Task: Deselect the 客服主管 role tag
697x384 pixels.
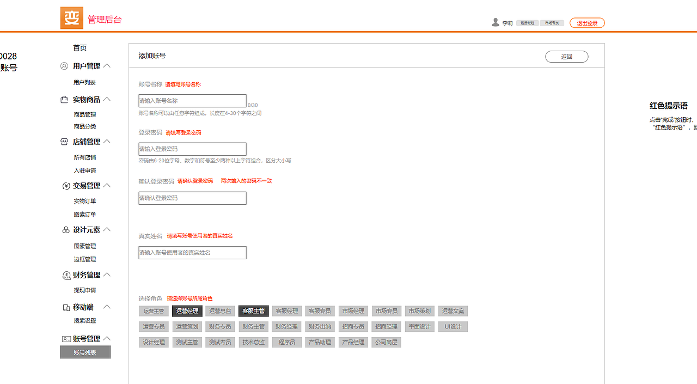Action: point(254,311)
